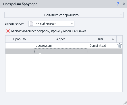
Task: Click the empty Правило cell of google.com row
Action: 20,46
